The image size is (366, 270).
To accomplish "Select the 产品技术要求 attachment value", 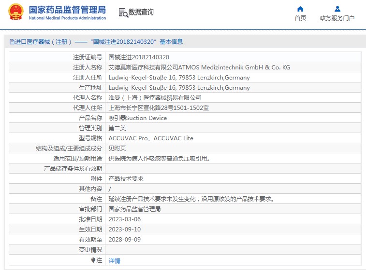I will [126, 179].
